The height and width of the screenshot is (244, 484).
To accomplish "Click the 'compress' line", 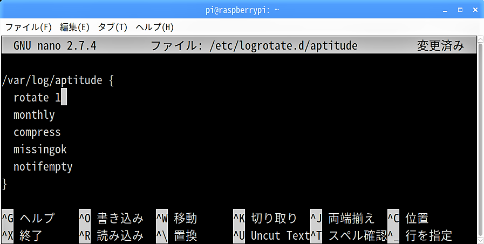I will (x=37, y=132).
